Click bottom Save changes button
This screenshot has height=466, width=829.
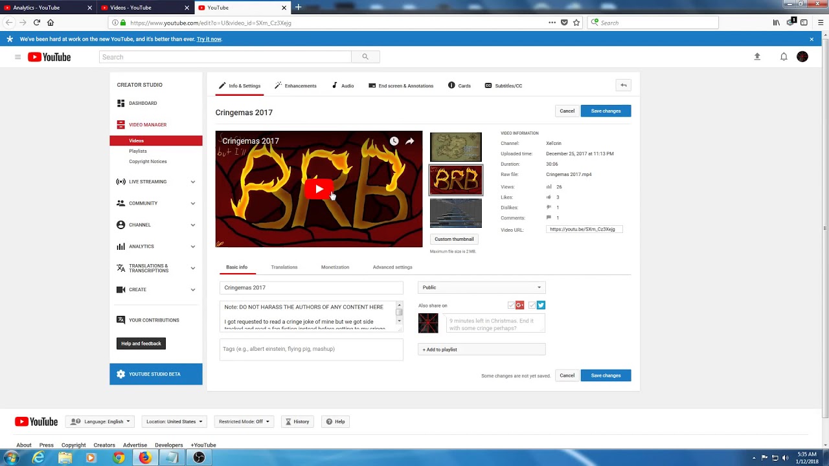606,375
